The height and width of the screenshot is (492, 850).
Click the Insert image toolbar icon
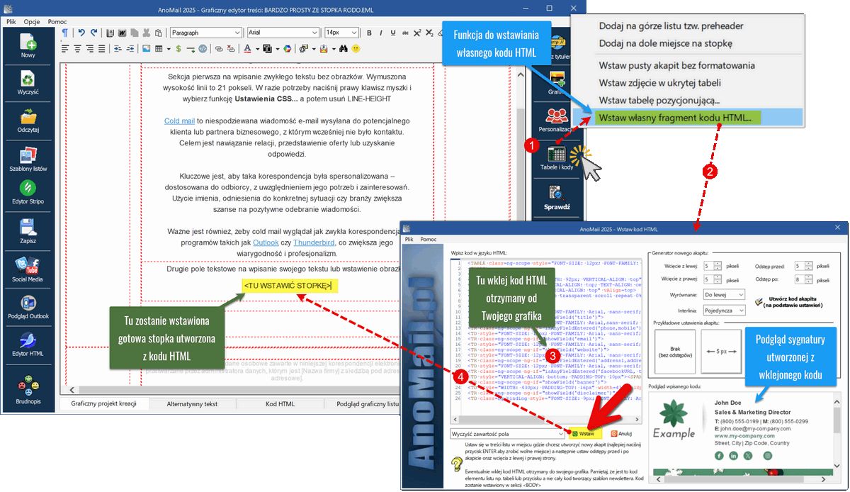146,48
